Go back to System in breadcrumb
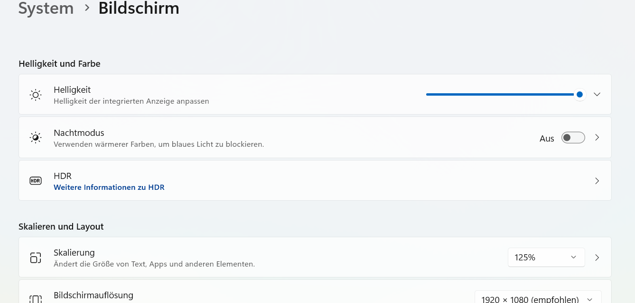 (46, 9)
